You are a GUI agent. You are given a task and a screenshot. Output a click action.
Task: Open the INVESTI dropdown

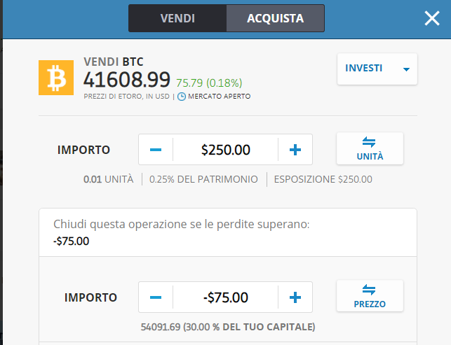pos(377,69)
